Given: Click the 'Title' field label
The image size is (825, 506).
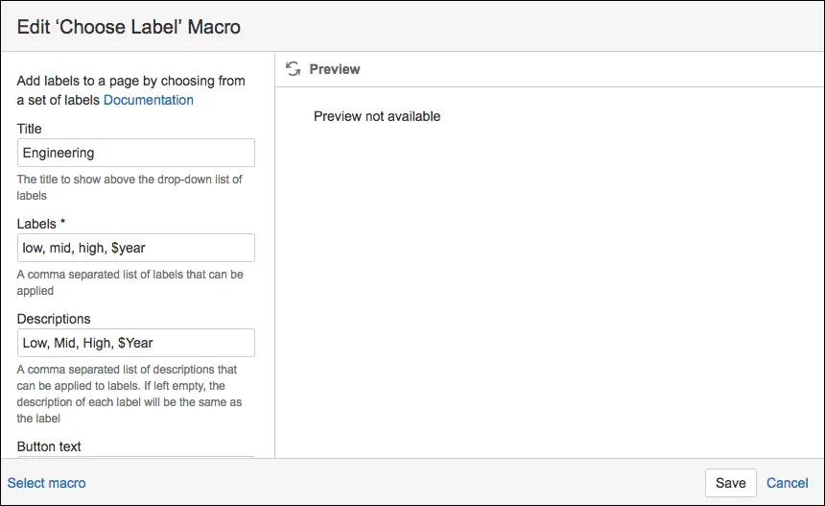Looking at the screenshot, I should [29, 129].
